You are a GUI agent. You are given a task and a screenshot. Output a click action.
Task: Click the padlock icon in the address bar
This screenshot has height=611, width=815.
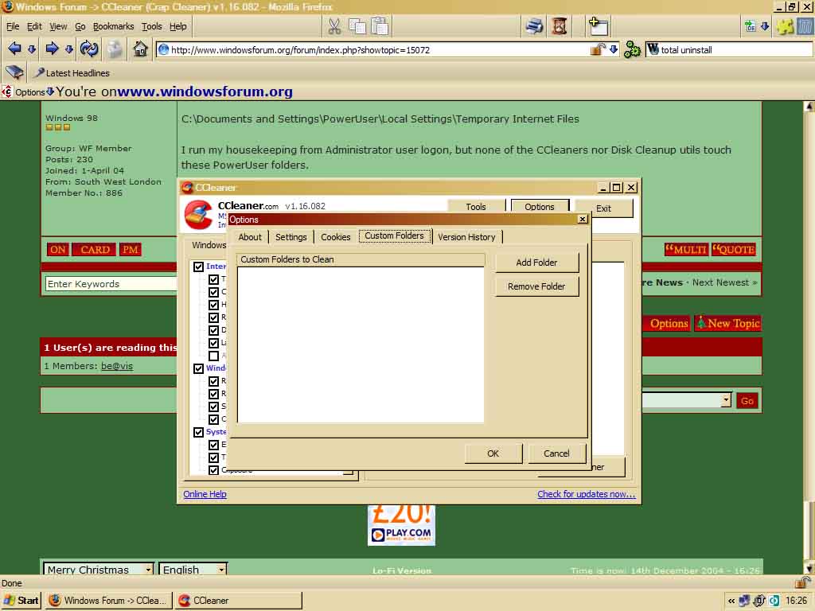[598, 49]
